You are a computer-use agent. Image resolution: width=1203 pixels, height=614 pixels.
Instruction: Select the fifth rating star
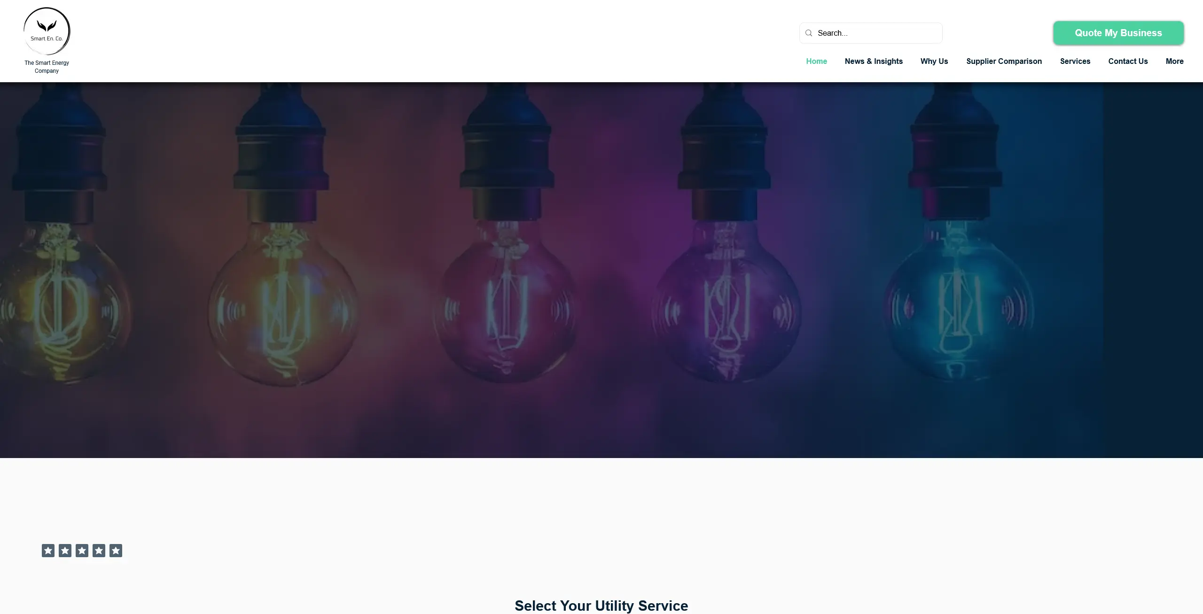pos(116,551)
